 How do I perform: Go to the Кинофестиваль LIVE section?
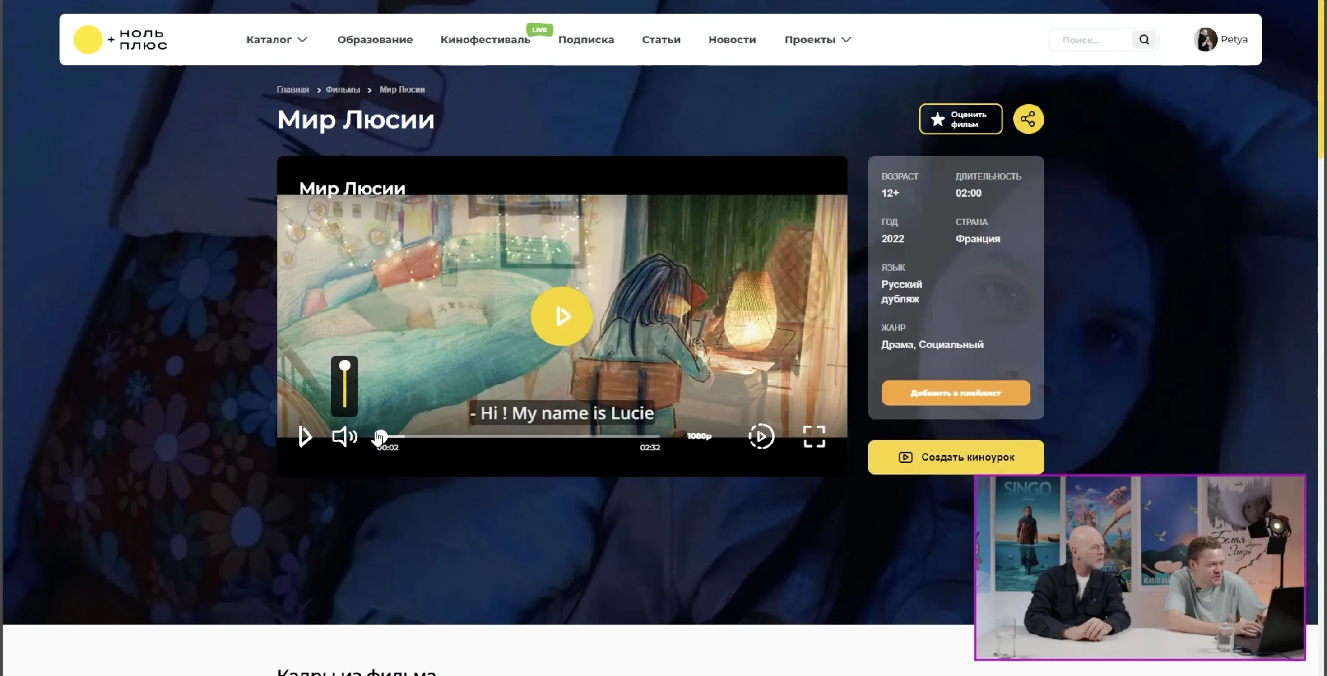click(x=485, y=40)
